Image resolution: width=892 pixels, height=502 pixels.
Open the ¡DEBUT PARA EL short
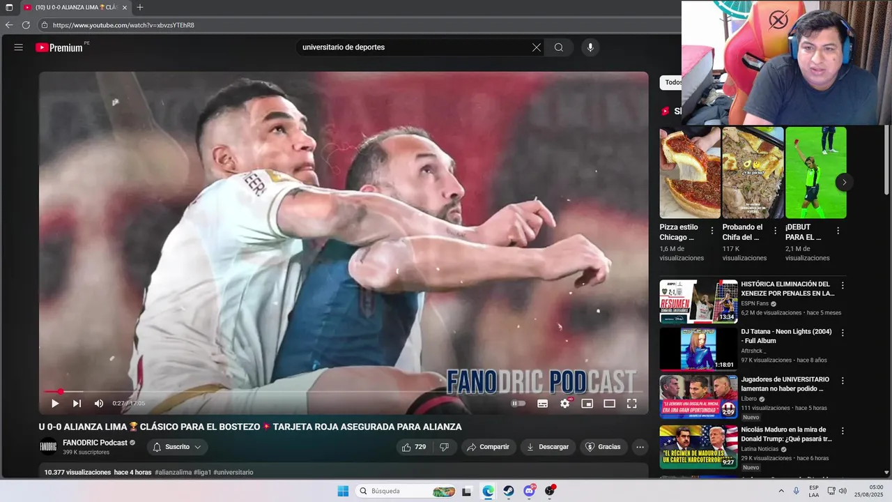tap(815, 172)
